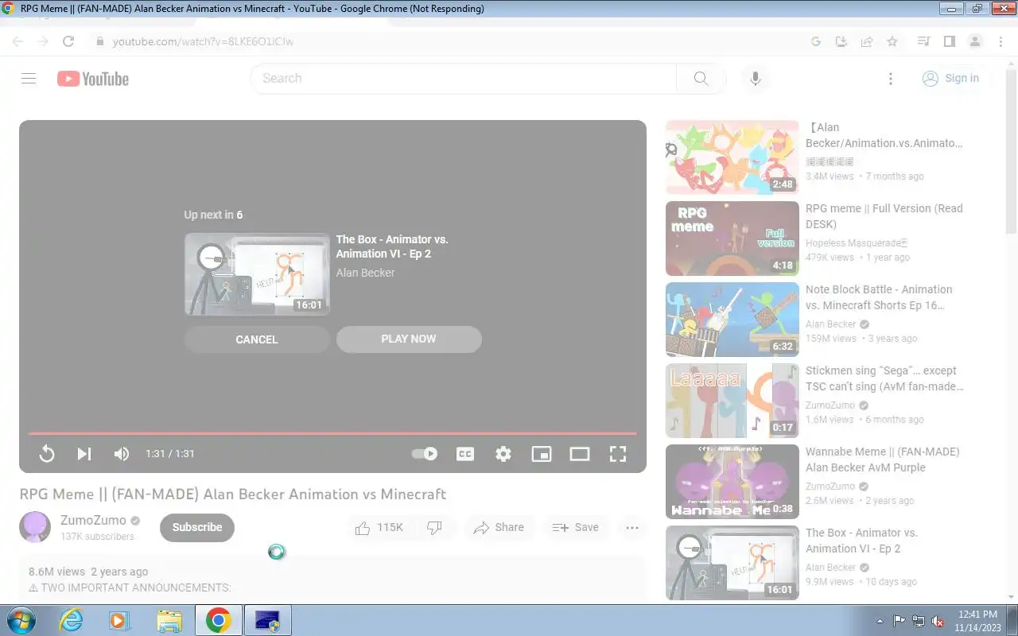Open Note Block Battle video thumbnail
This screenshot has height=636, width=1018.
(x=732, y=320)
